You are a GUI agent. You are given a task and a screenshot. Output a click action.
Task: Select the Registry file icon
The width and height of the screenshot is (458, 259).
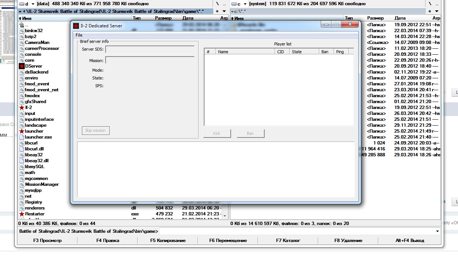click(x=22, y=202)
